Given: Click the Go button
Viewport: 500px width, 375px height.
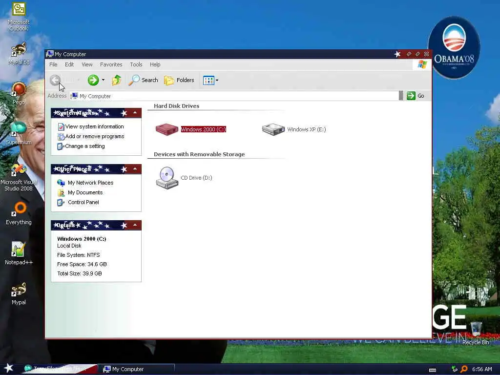Looking at the screenshot, I should [416, 96].
